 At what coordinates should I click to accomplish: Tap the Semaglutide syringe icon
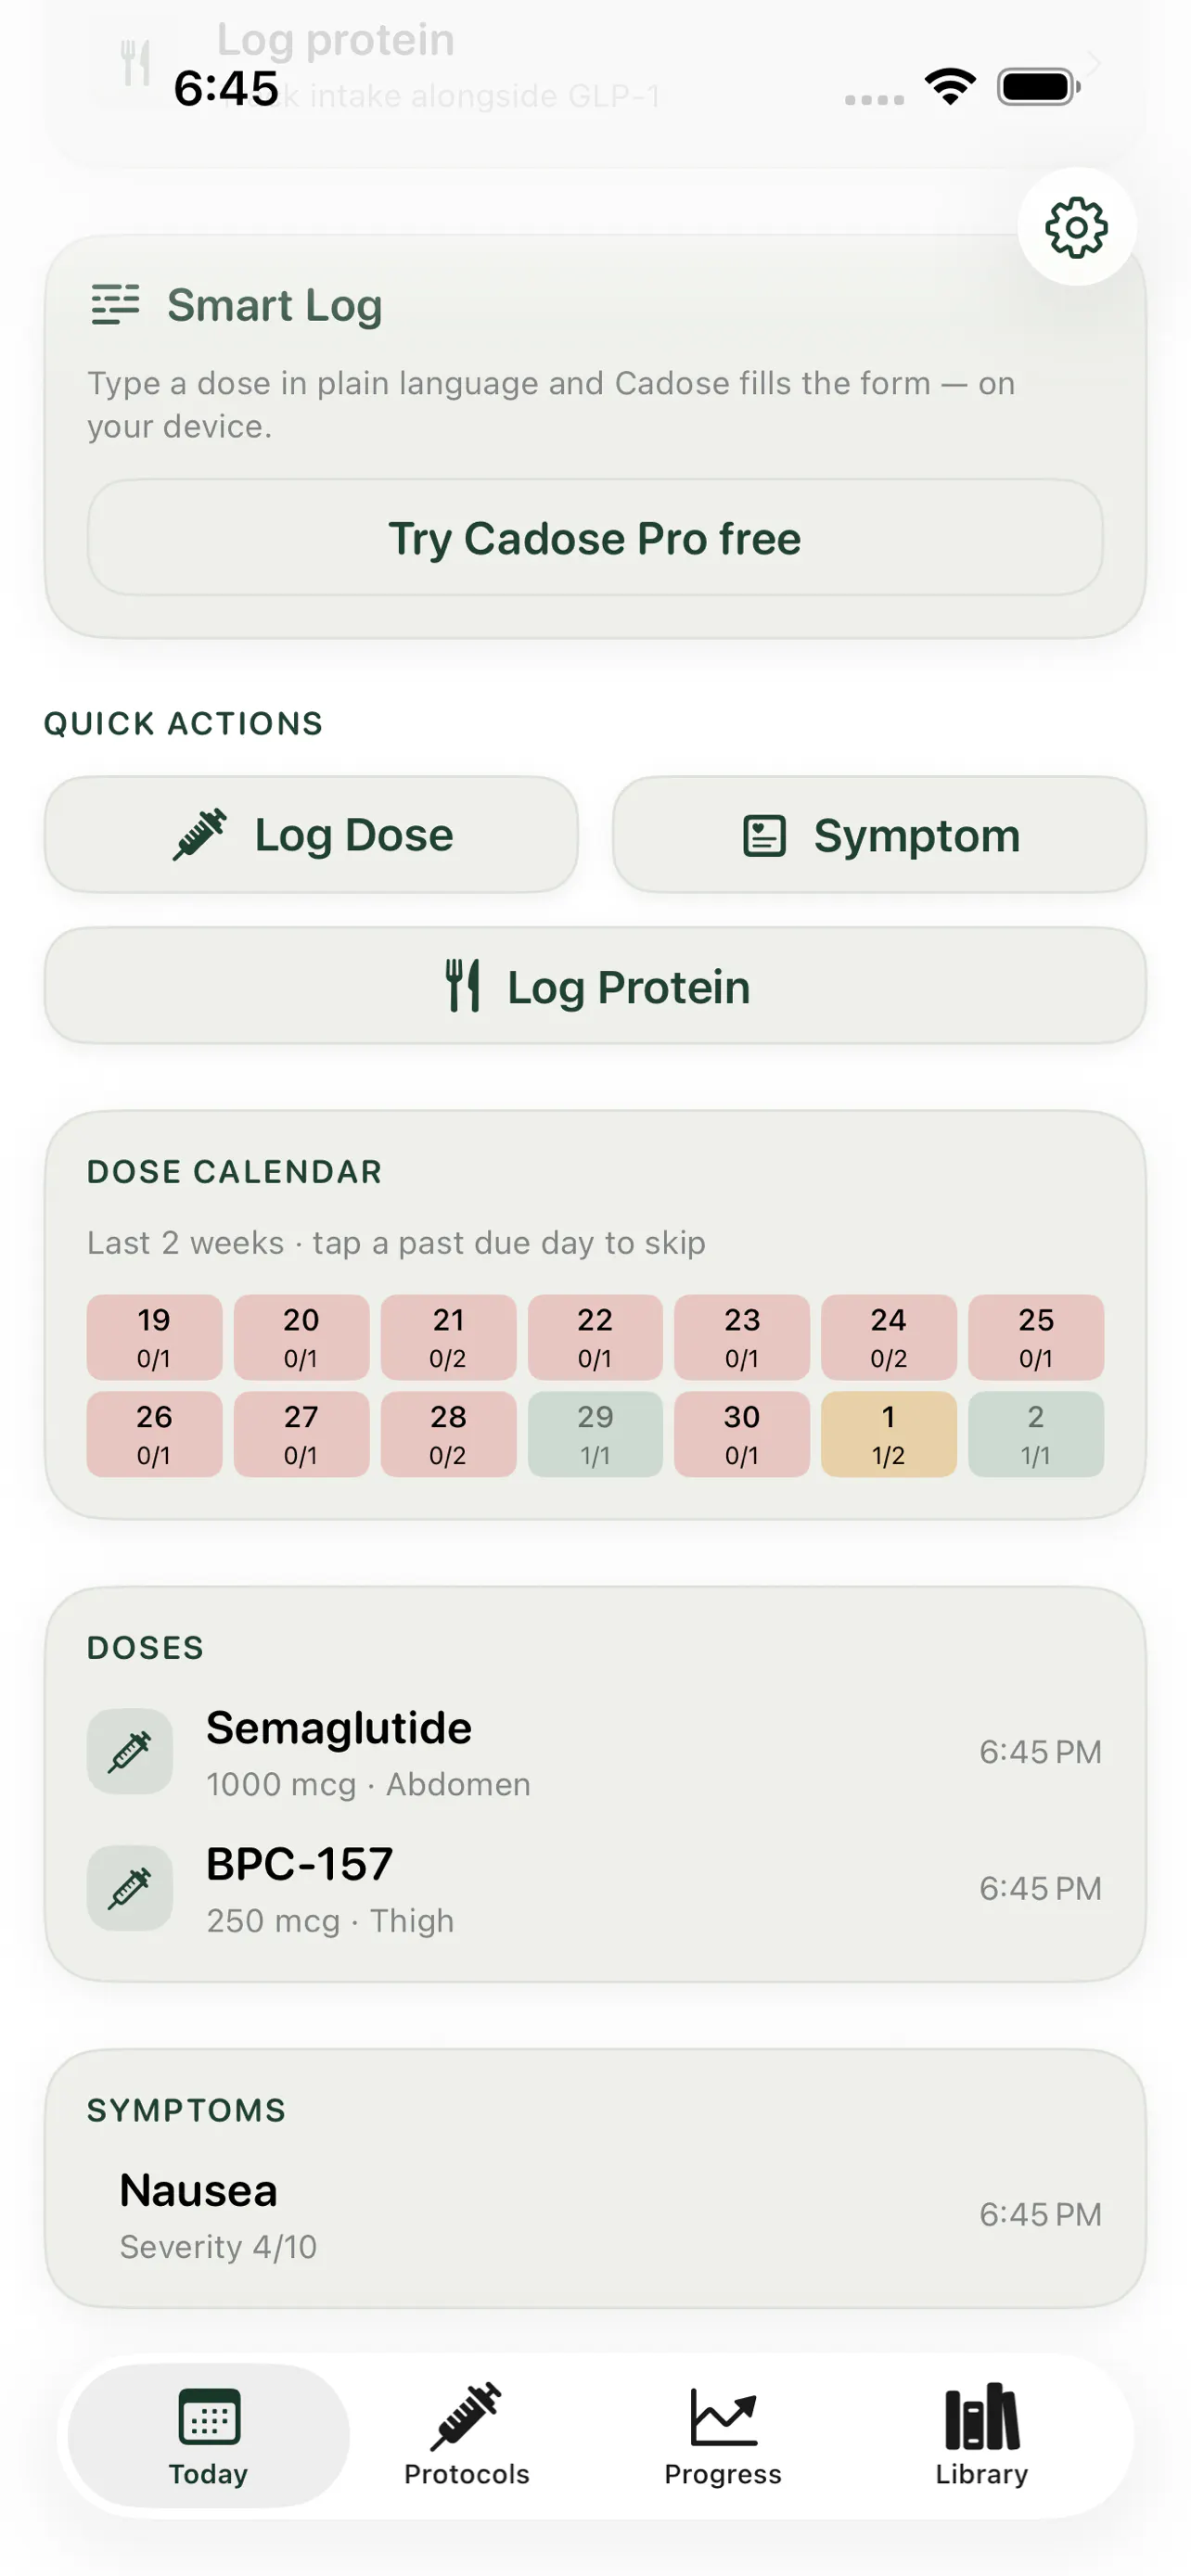[x=130, y=1751]
